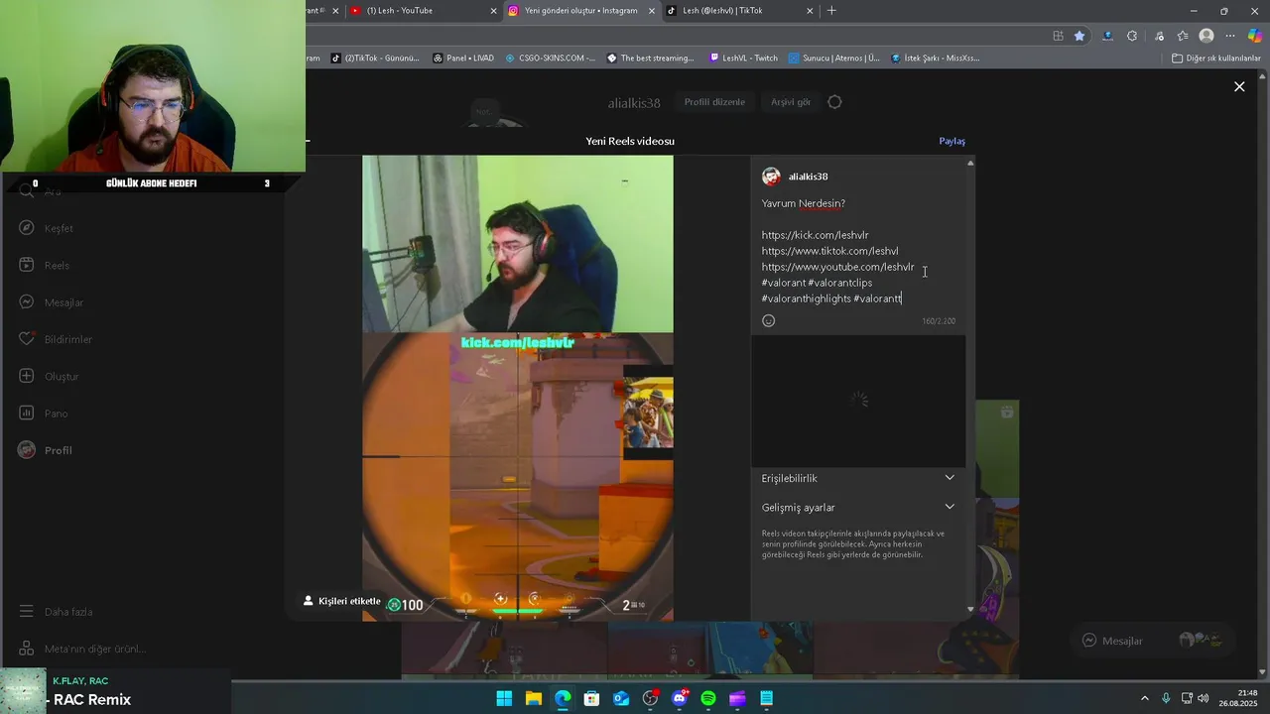Viewport: 1270px width, 714px height.
Task: Open Outlook from taskbar
Action: pos(621,698)
